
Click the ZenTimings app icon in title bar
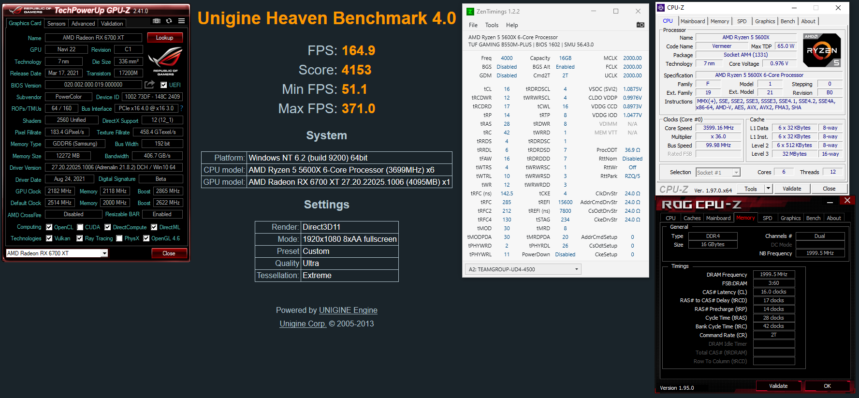[470, 11]
